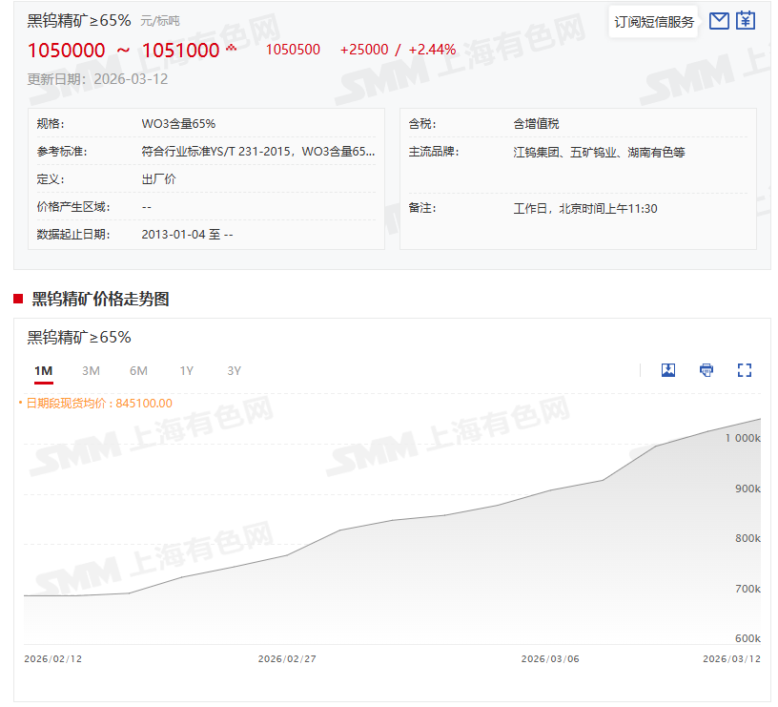This screenshot has width=778, height=707.
Task: View the 3Y price history tab
Action: (234, 370)
